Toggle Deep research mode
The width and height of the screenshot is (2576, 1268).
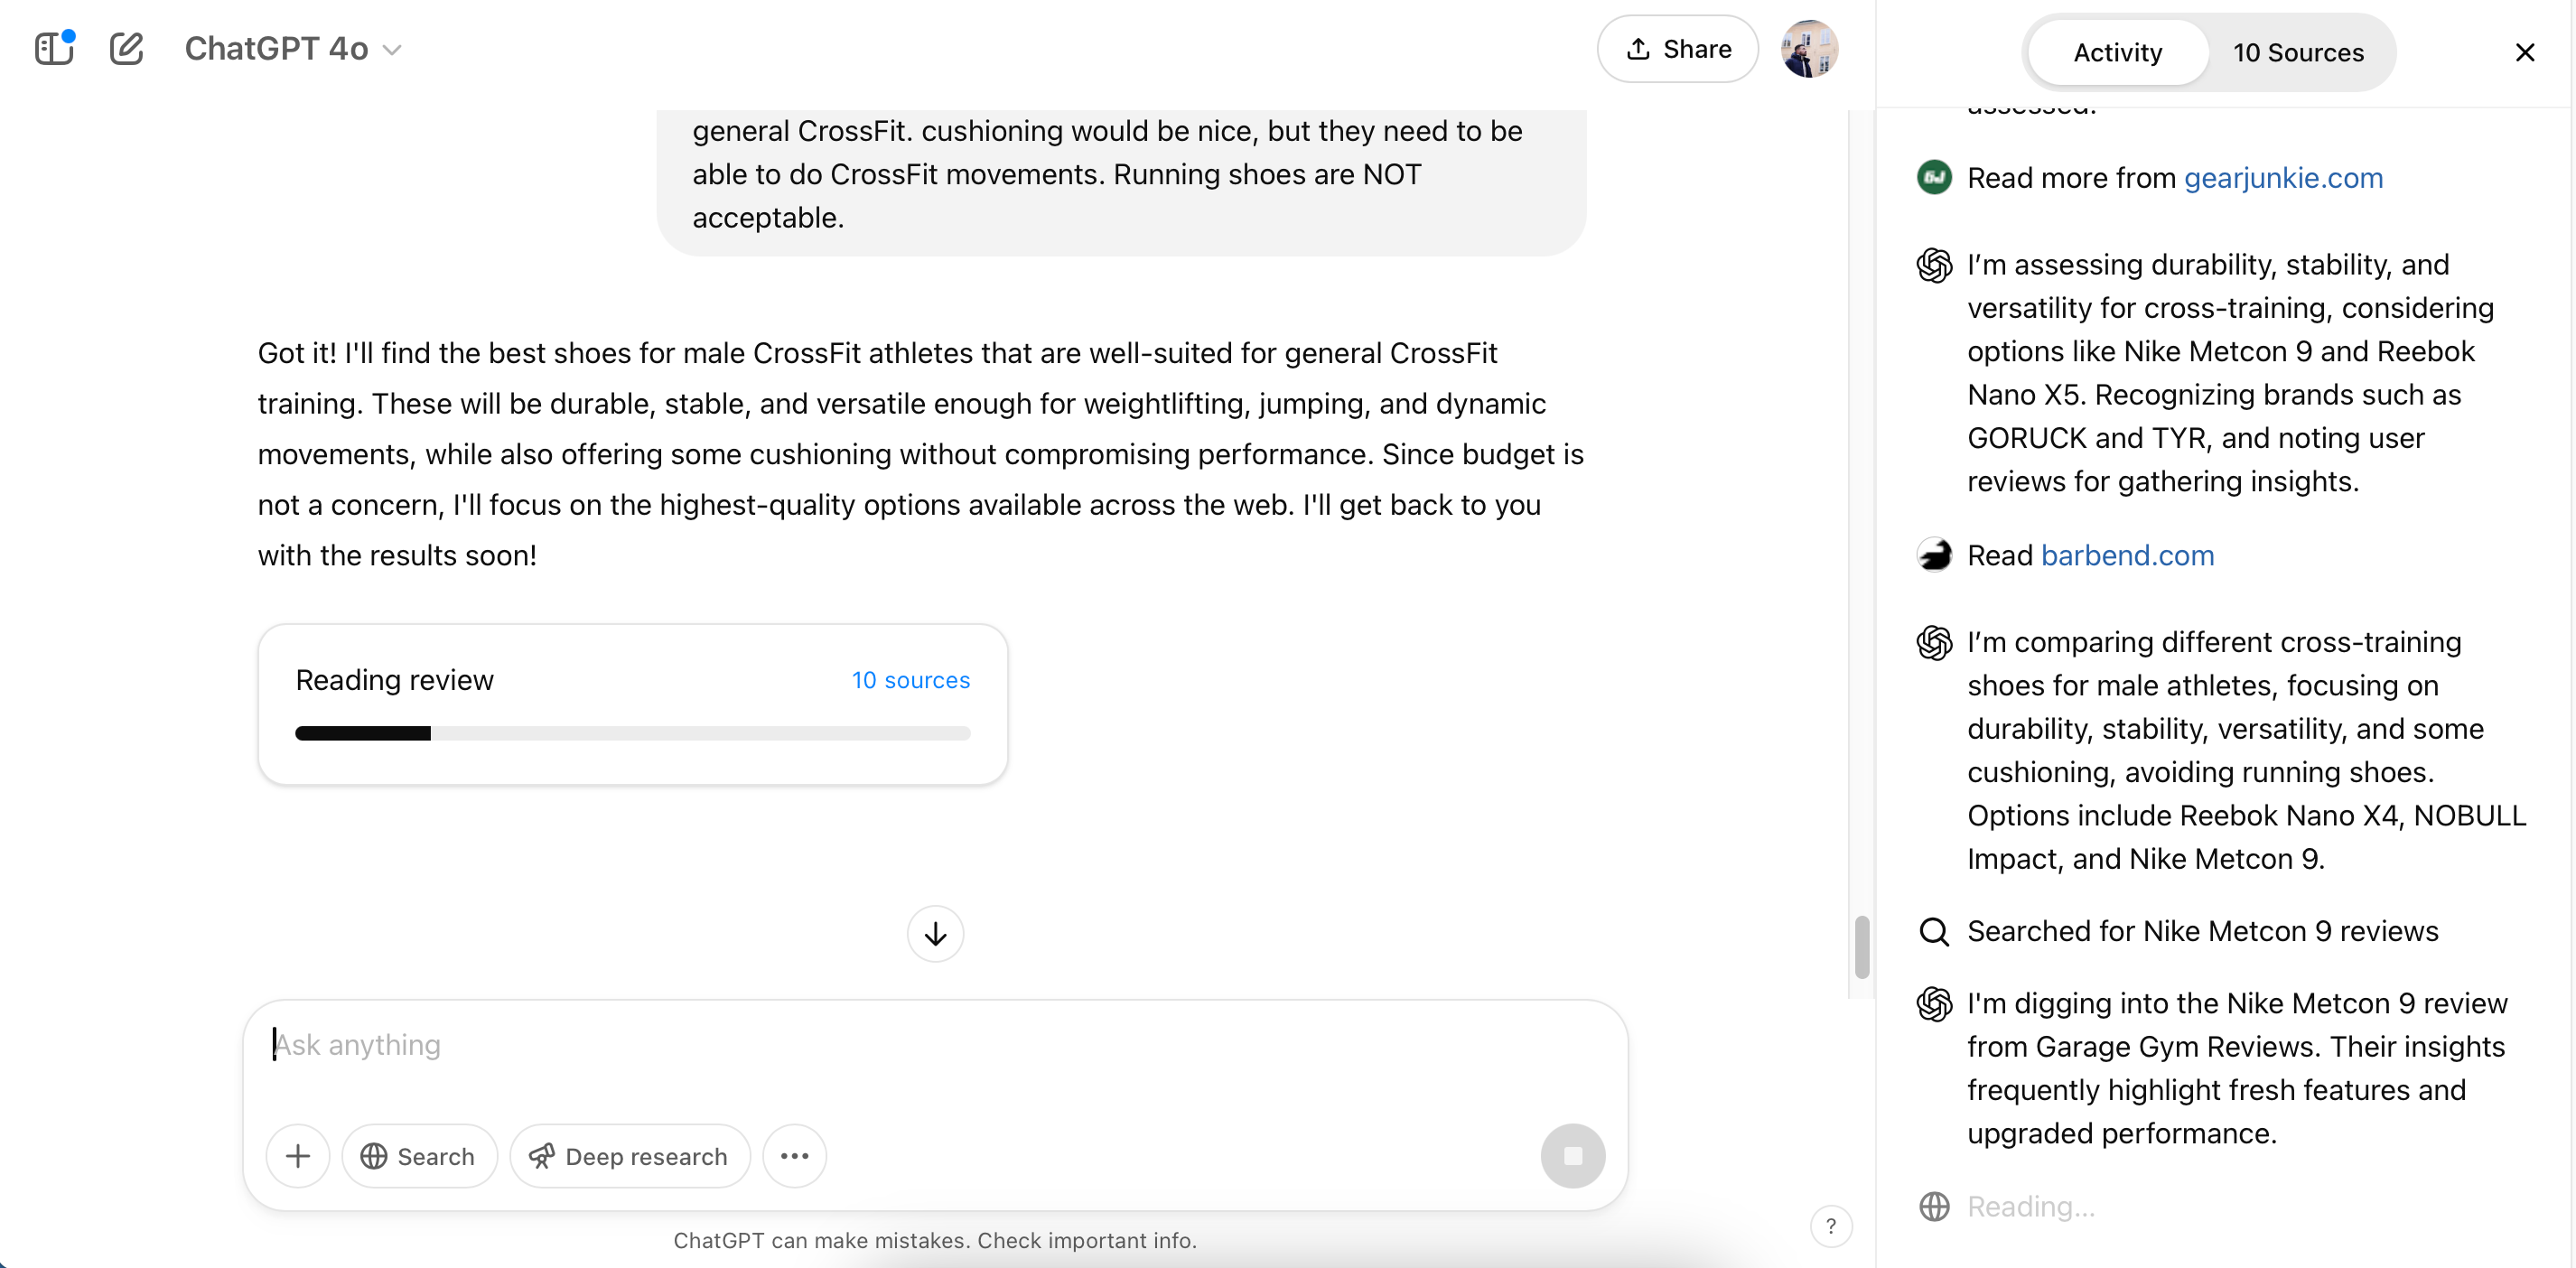pyautogui.click(x=629, y=1156)
